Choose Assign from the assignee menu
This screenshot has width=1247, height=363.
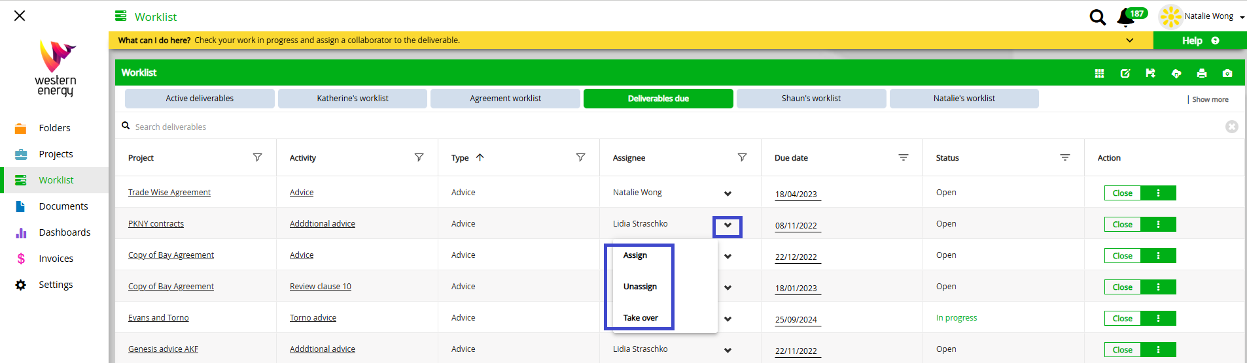pyautogui.click(x=635, y=255)
